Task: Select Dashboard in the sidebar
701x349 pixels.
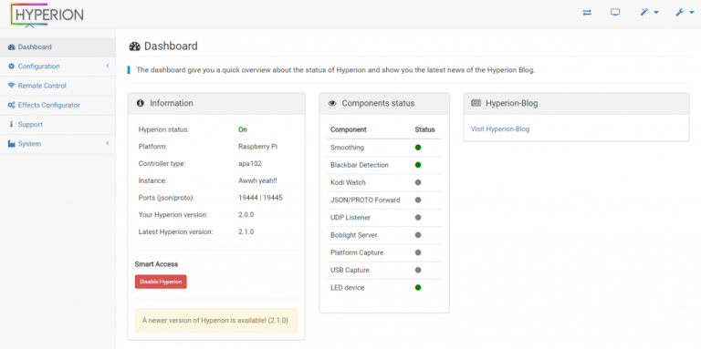Action: tap(58, 46)
